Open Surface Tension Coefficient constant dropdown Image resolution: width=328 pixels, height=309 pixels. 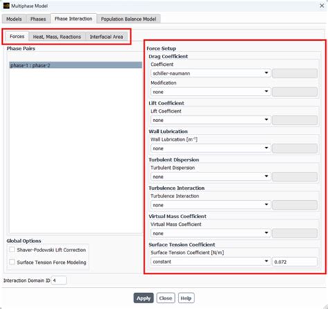tap(210, 262)
